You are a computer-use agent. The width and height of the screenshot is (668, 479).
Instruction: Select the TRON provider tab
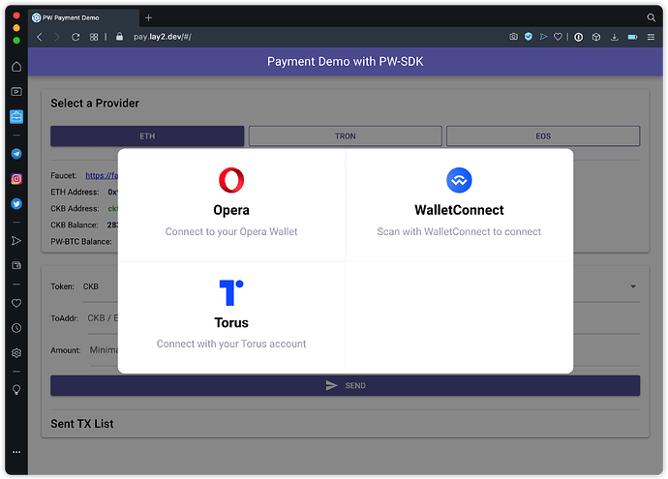[345, 136]
